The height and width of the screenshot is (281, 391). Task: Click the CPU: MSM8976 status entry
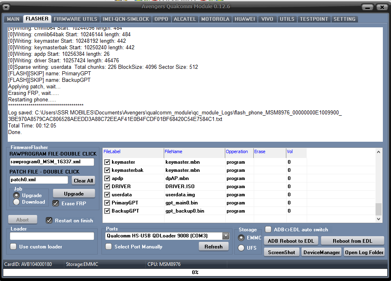point(164,264)
